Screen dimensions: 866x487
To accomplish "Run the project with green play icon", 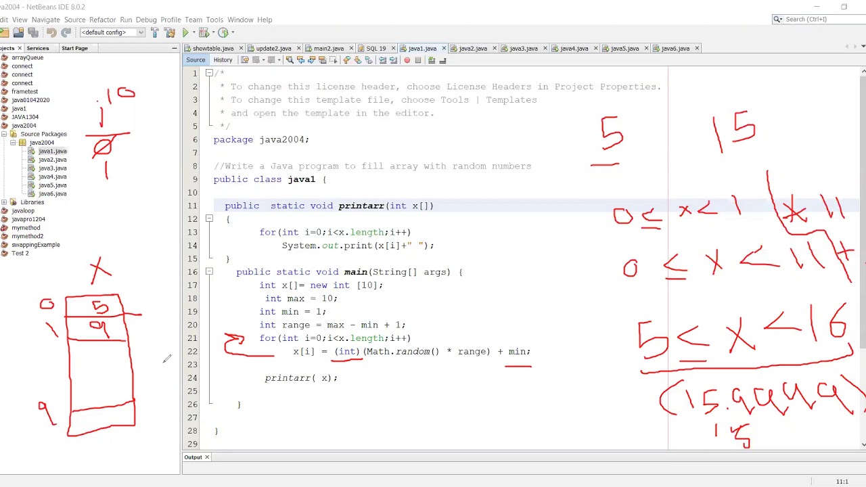I will click(185, 32).
